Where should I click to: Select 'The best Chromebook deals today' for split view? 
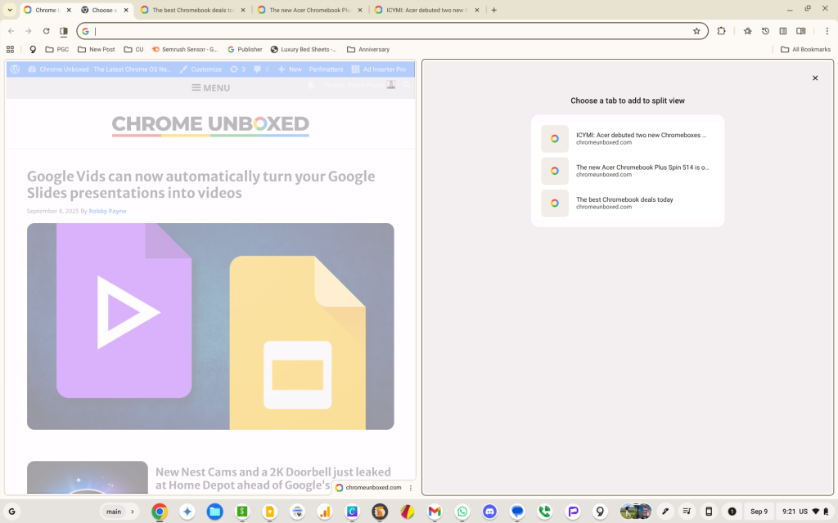(x=628, y=203)
